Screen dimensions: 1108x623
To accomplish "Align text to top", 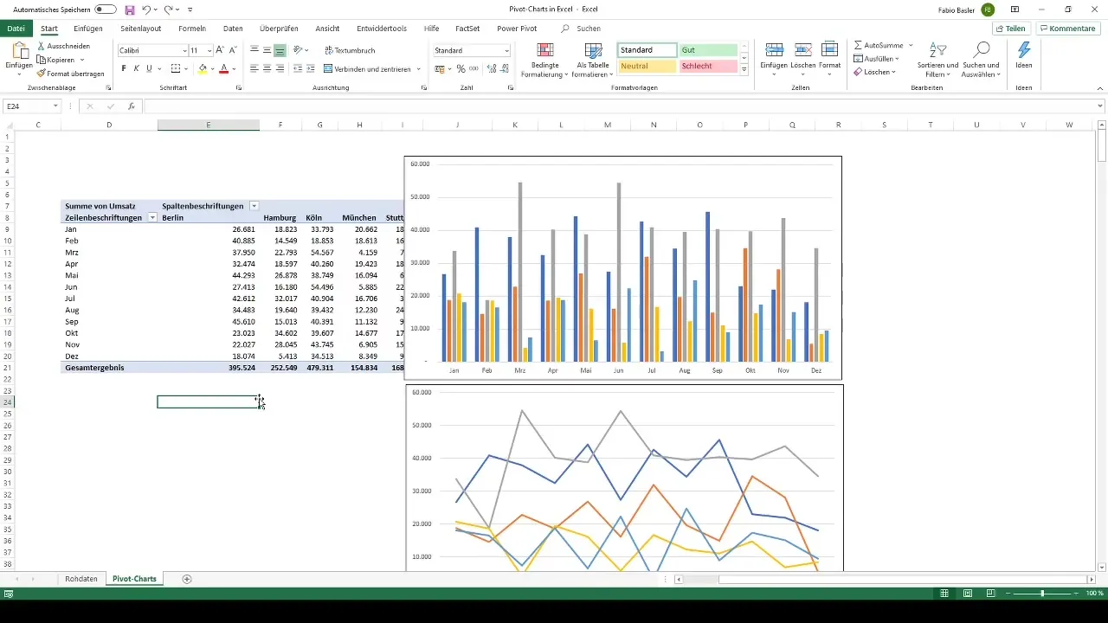I will [254, 50].
